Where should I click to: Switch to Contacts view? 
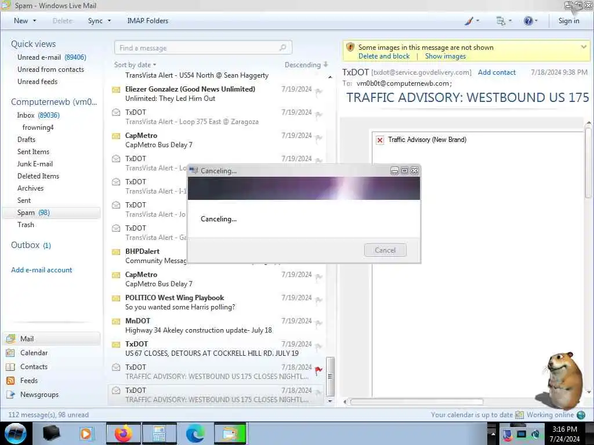click(34, 367)
